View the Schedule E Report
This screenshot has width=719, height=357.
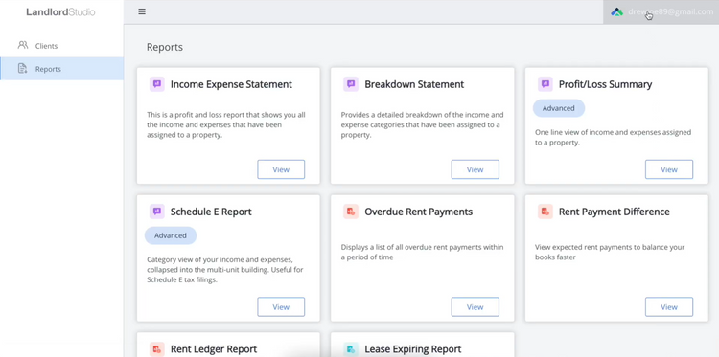[281, 306]
